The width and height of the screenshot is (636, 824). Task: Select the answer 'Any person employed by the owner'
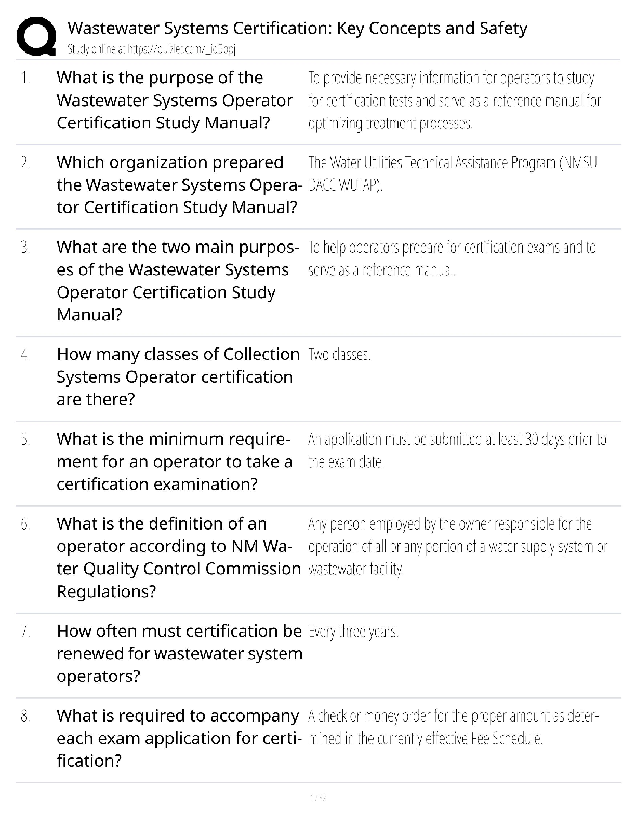click(458, 546)
